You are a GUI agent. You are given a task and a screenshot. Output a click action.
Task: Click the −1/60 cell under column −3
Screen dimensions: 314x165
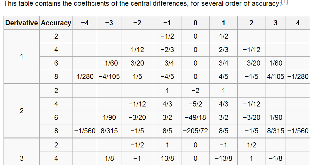[x=109, y=63]
